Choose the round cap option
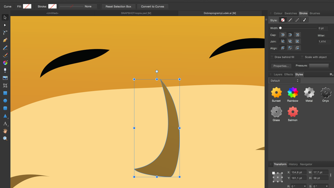Screen dimensions: 334x188 pyautogui.click(x=283, y=35)
